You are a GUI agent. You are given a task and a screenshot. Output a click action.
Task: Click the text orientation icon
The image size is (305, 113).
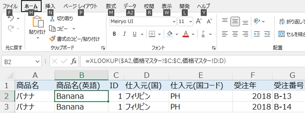[x=257, y=21]
